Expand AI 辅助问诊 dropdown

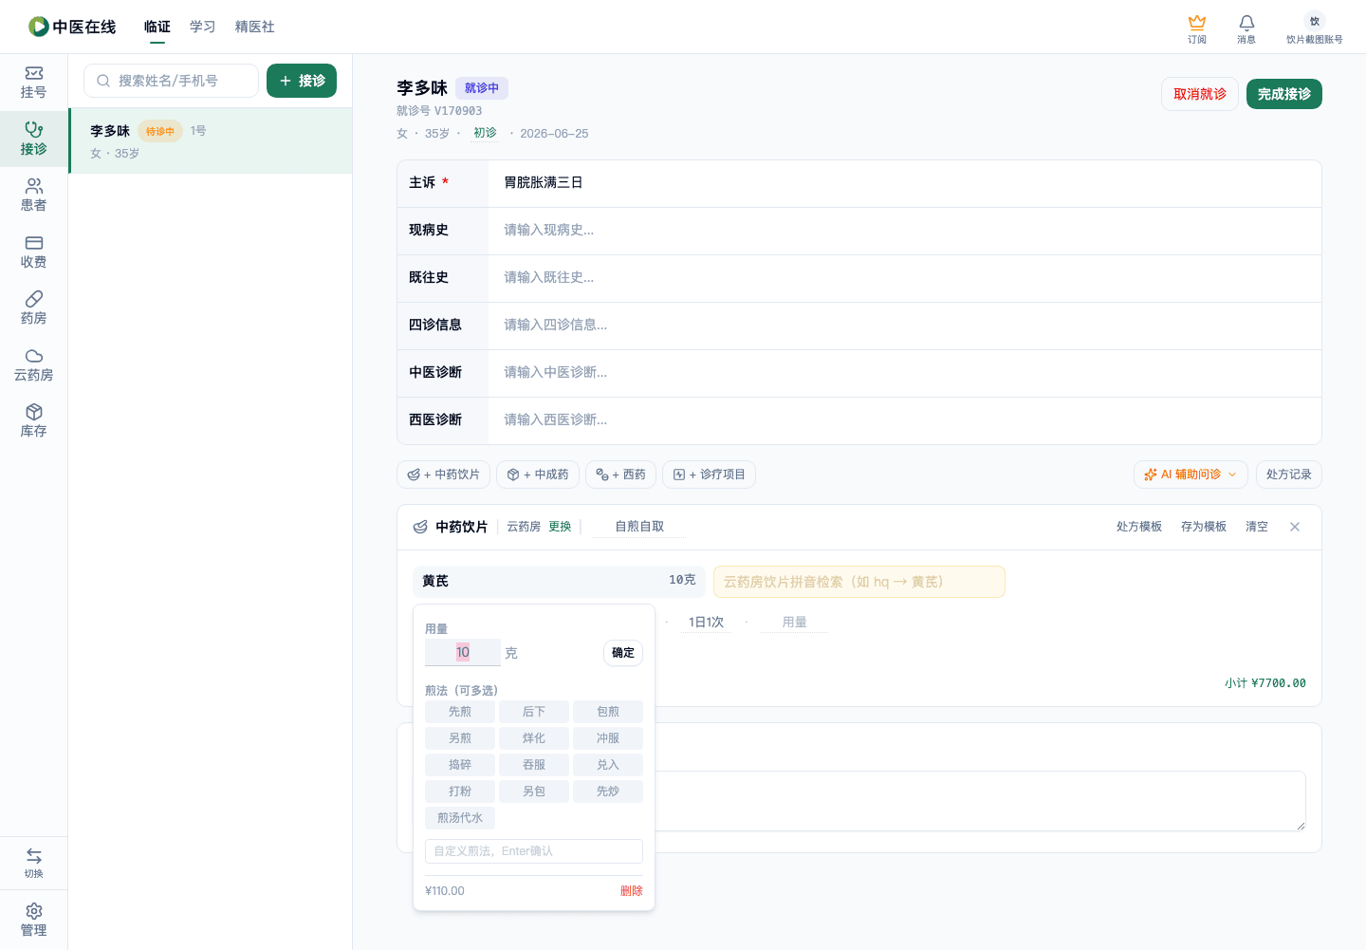(x=1191, y=475)
